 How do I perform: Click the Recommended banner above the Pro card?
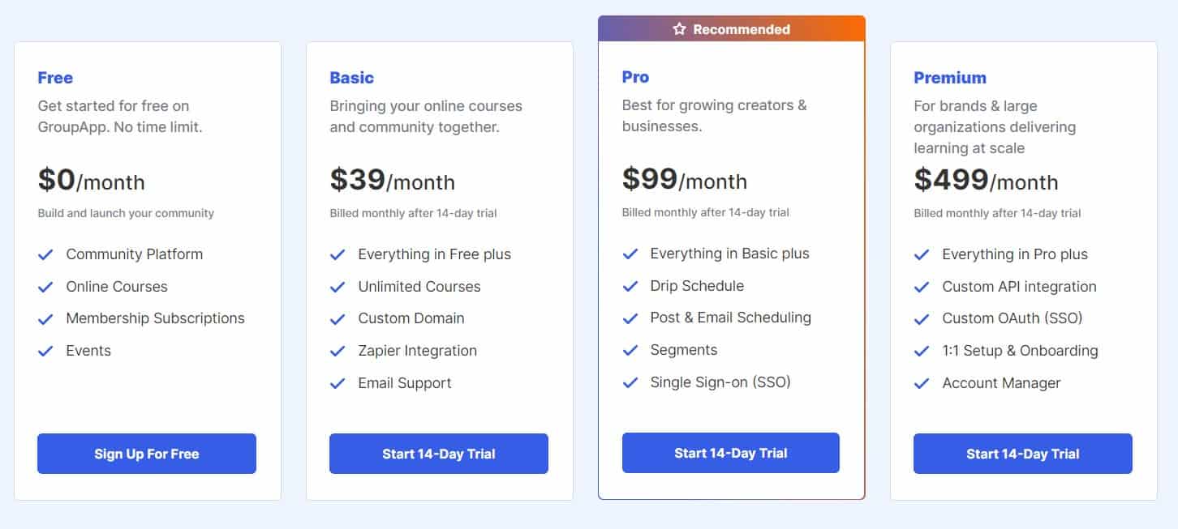coord(731,28)
